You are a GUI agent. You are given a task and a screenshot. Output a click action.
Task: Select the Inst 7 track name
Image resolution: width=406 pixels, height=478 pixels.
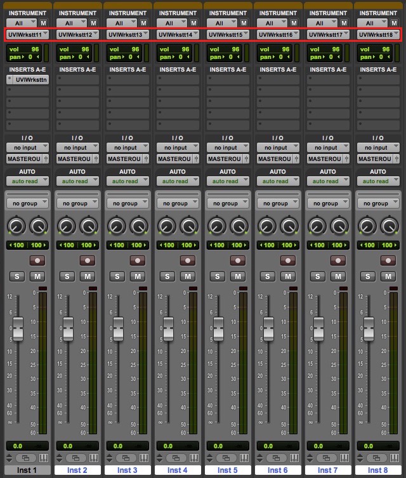(328, 470)
